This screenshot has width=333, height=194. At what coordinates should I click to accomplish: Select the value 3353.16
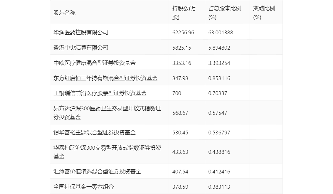tap(182, 63)
